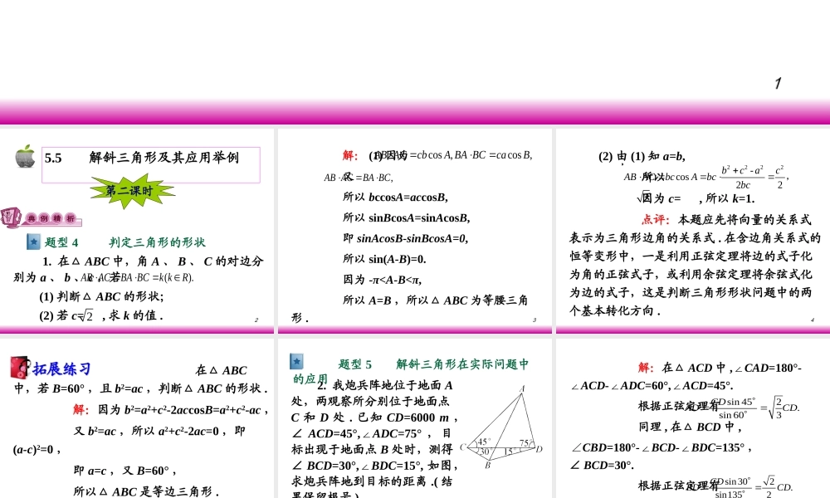This screenshot has height=498, width=830.
Task: Click the line 即 sinAcosB-sinBcosA=0
Action: click(x=405, y=239)
